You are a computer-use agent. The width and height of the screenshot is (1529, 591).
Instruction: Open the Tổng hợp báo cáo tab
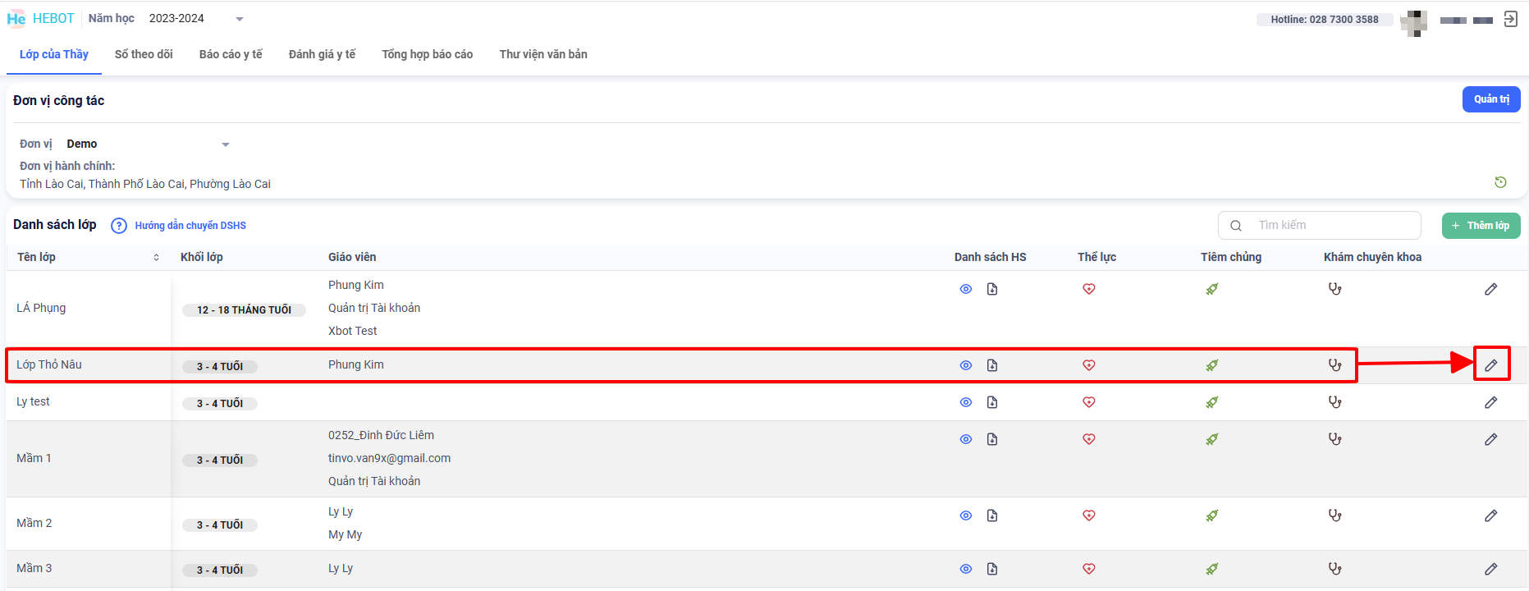[427, 54]
